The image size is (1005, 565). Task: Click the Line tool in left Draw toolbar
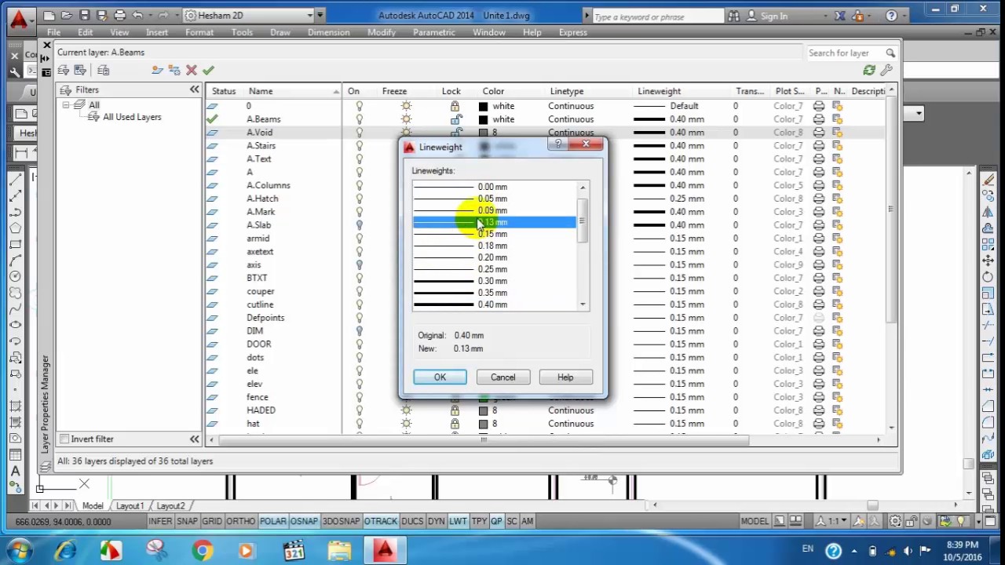(15, 180)
